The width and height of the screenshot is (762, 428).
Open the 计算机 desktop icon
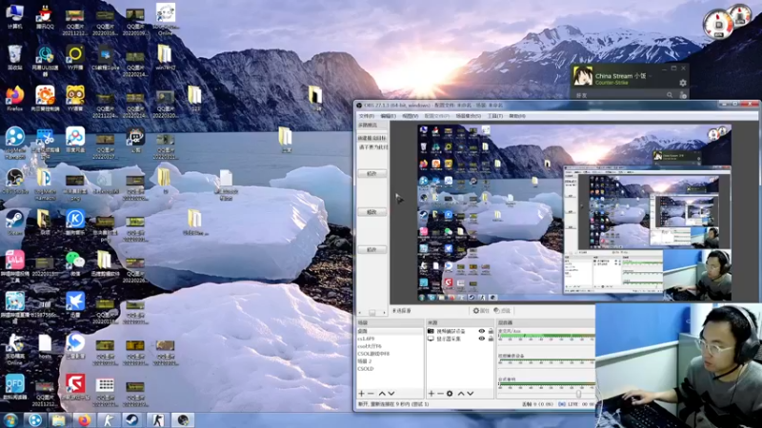(14, 15)
